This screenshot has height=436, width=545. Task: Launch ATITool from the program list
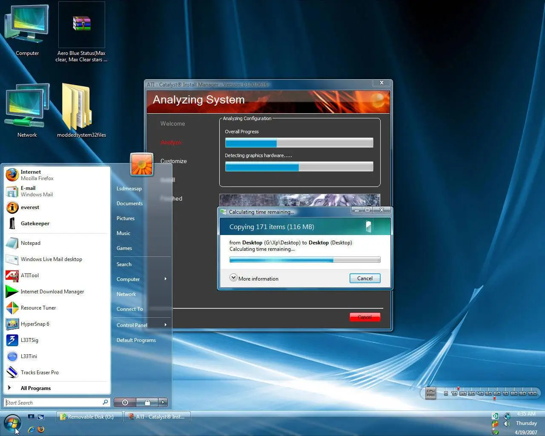click(57, 275)
